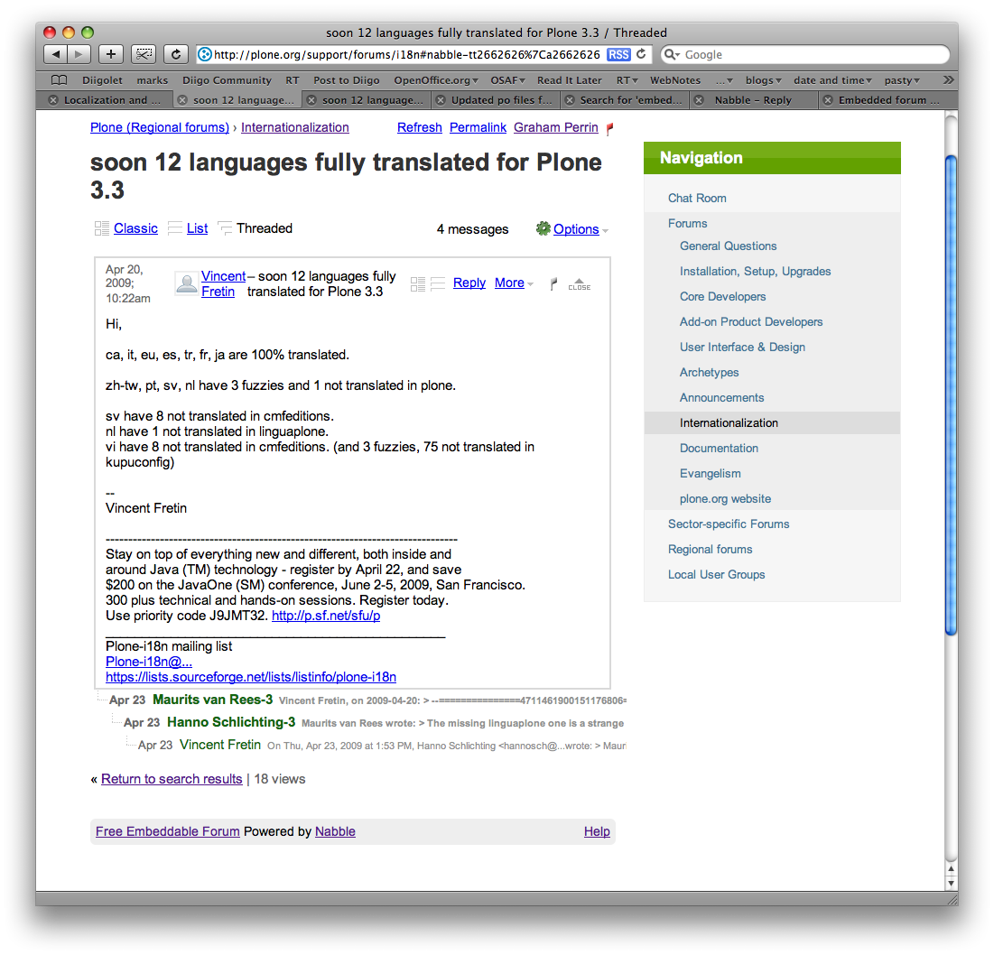Image resolution: width=994 pixels, height=955 pixels.
Task: Switch to Classic view
Action: point(135,228)
